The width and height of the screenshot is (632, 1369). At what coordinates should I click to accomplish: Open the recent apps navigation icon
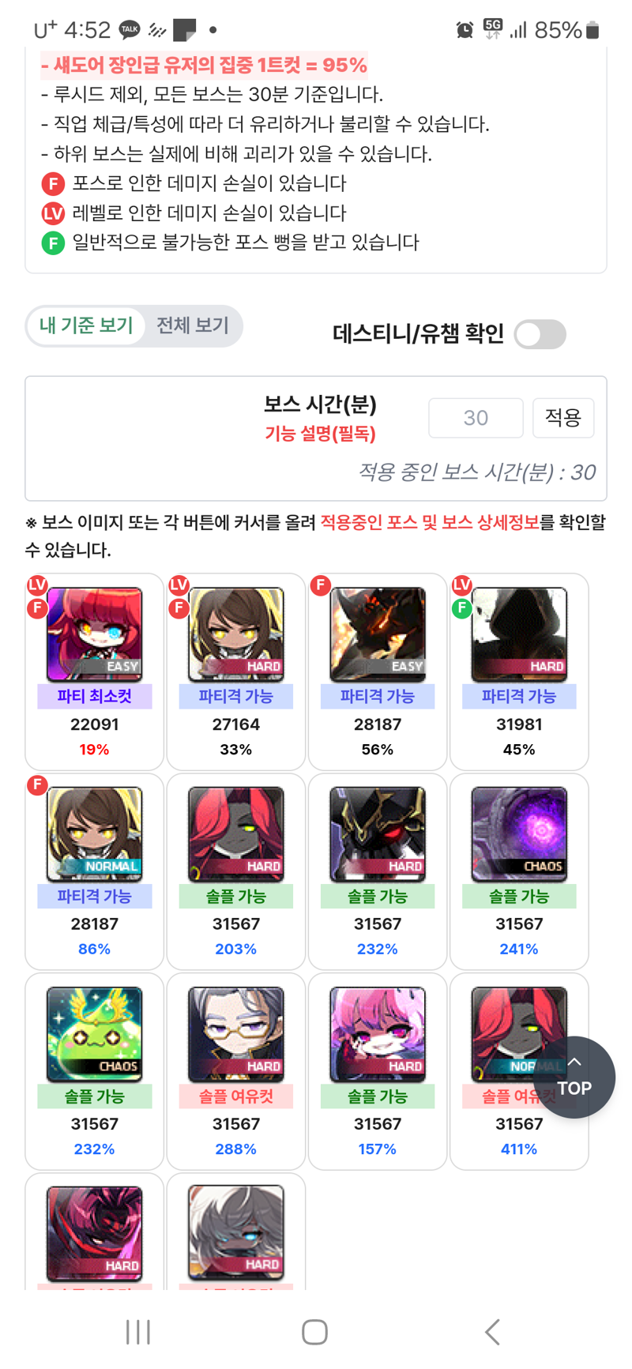click(x=138, y=1332)
